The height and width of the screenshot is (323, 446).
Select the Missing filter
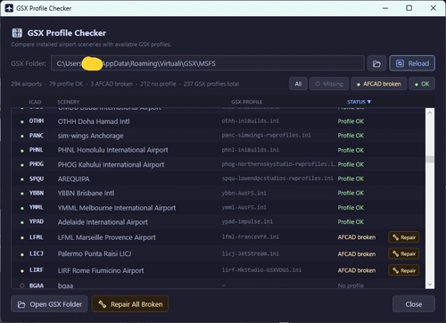tap(329, 84)
